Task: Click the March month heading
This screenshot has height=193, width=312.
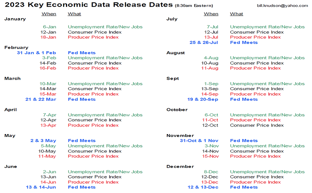Action: (12, 79)
